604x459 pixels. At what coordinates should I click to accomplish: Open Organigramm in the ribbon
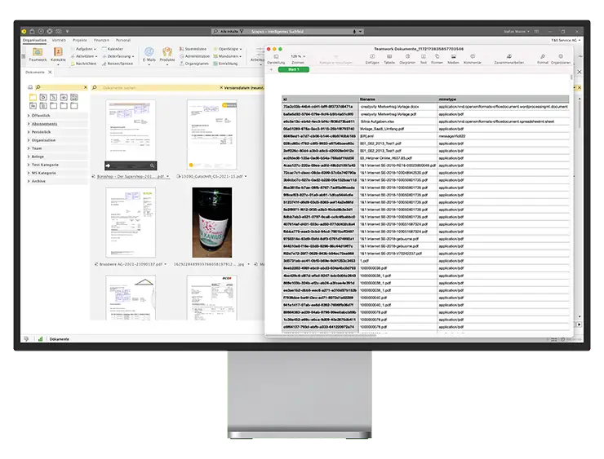194,64
